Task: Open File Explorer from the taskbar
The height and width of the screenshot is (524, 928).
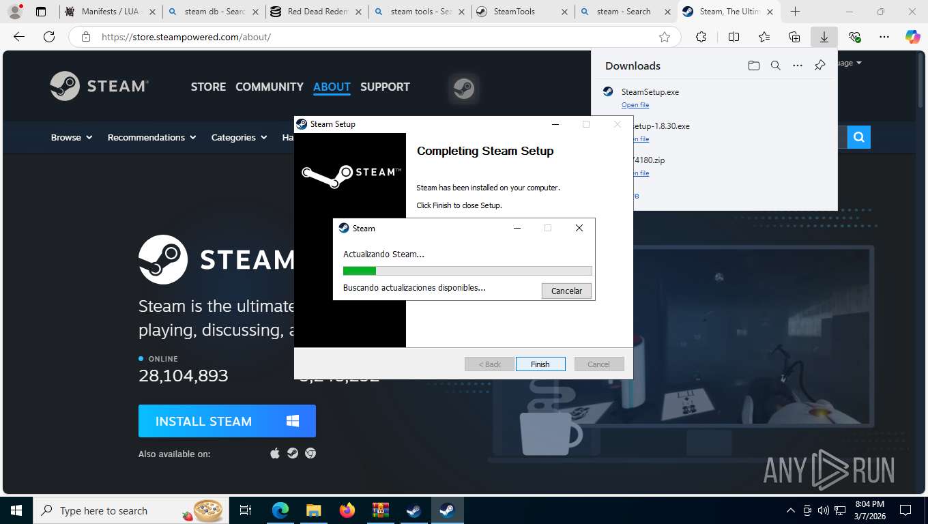Action: pos(314,510)
